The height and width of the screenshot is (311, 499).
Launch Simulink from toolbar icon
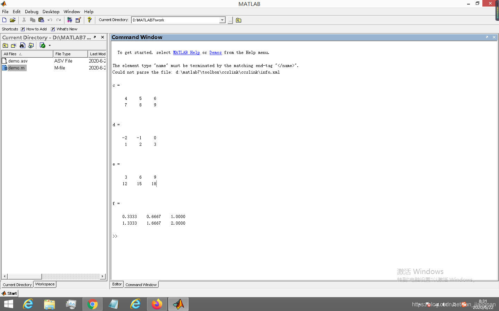point(69,20)
